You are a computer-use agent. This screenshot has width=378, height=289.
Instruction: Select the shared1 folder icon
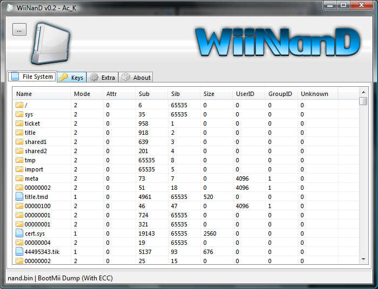click(19, 141)
